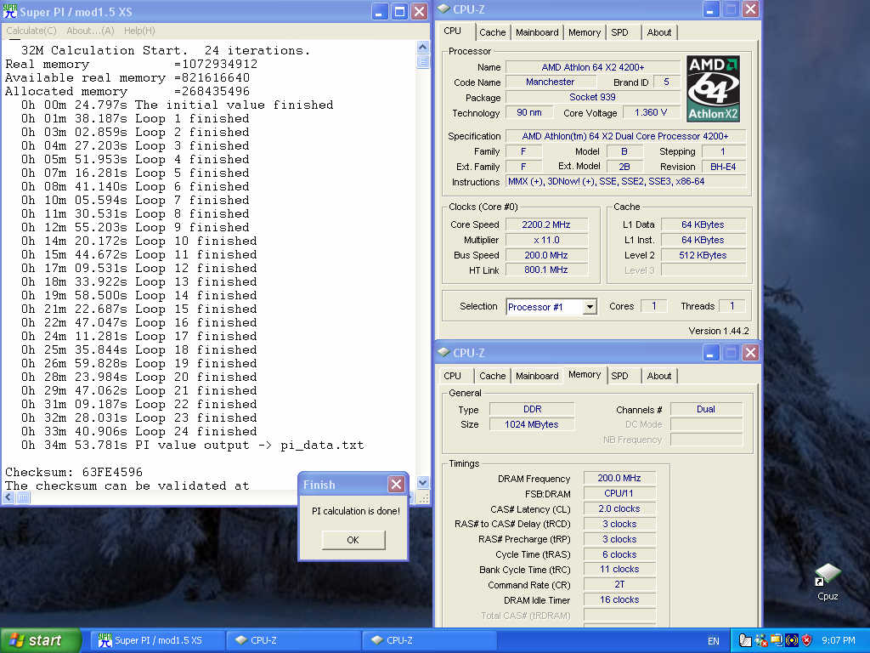870x653 pixels.
Task: Open the Calculate(C) menu
Action: pos(31,31)
